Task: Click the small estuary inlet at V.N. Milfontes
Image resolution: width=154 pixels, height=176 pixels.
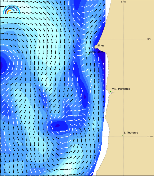Action: pyautogui.click(x=112, y=93)
